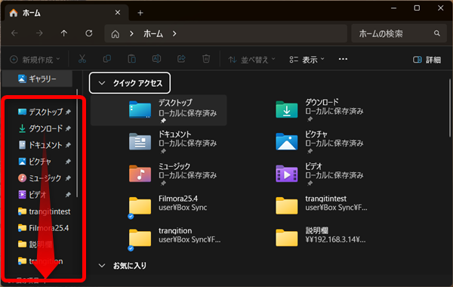
Task: Click the Delete trash icon
Action: pos(206,59)
